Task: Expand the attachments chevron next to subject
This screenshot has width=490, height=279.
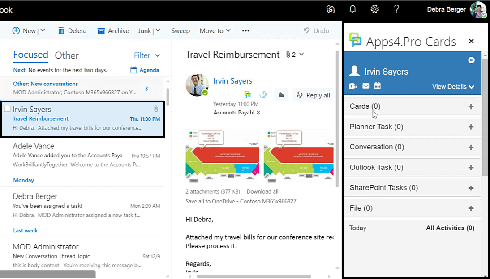Action: [x=301, y=54]
